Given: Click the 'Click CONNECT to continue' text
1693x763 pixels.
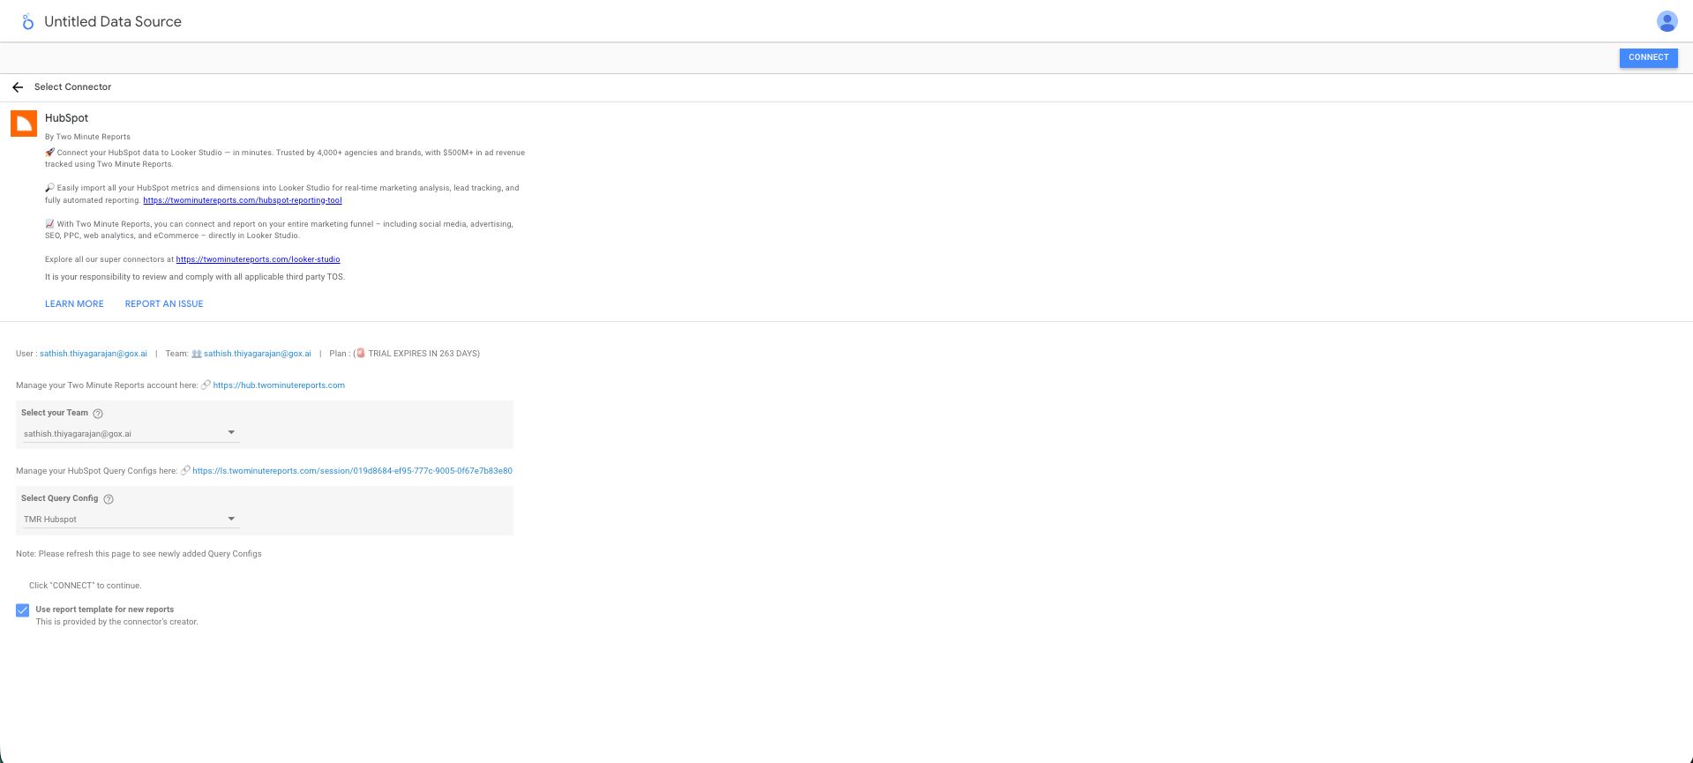Looking at the screenshot, I should pyautogui.click(x=85, y=586).
